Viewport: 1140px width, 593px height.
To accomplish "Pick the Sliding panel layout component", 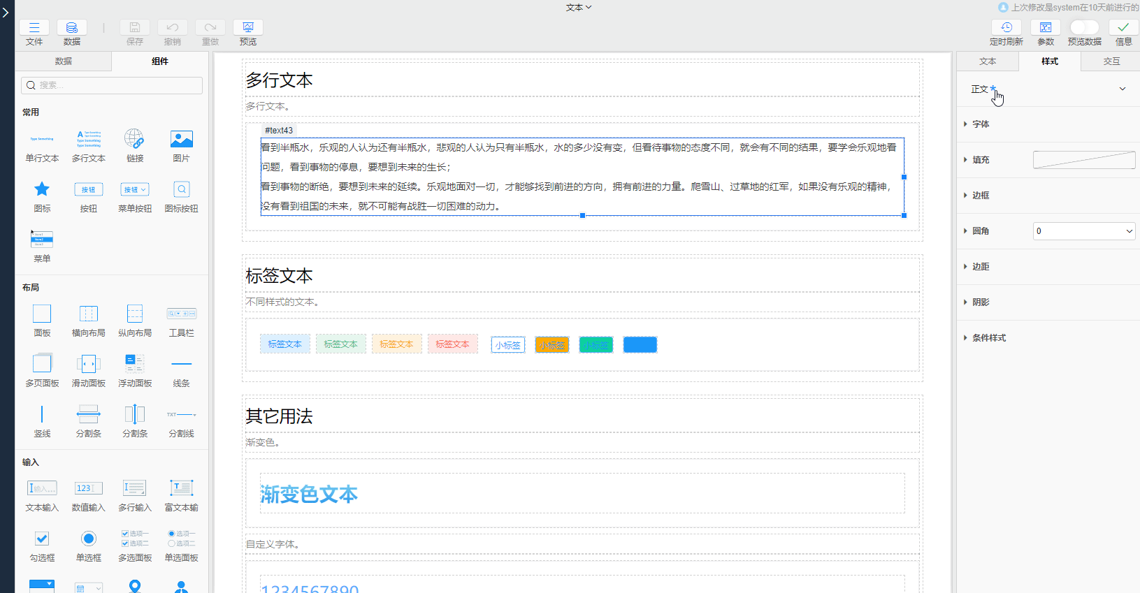I will (88, 364).
